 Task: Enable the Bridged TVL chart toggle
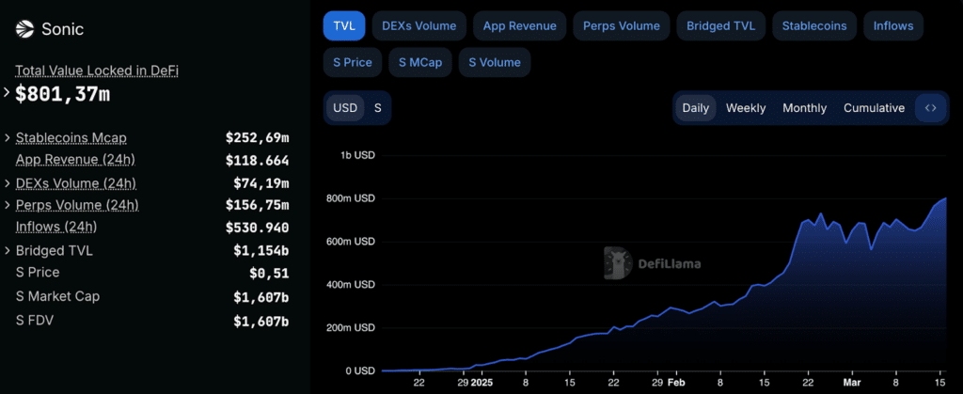[721, 25]
